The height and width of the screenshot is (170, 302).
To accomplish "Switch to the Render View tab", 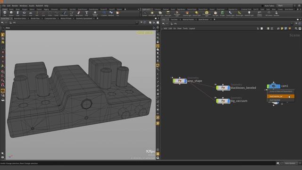I will pyautogui.click(x=35, y=18).
